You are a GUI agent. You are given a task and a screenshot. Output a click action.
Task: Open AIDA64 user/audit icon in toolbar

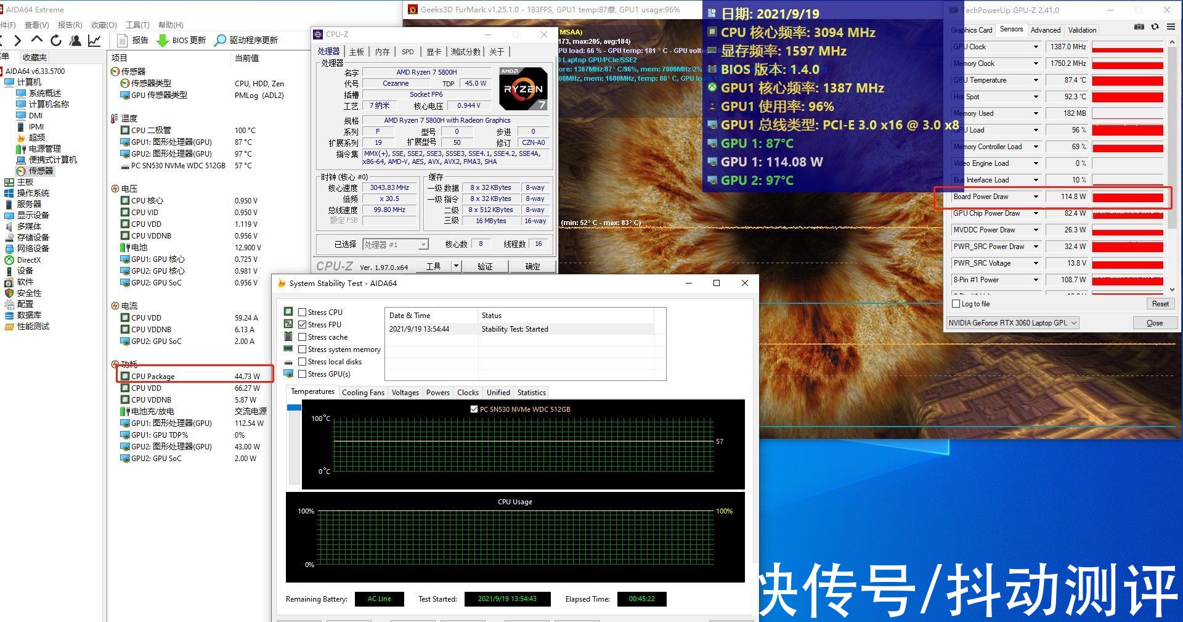(75, 41)
